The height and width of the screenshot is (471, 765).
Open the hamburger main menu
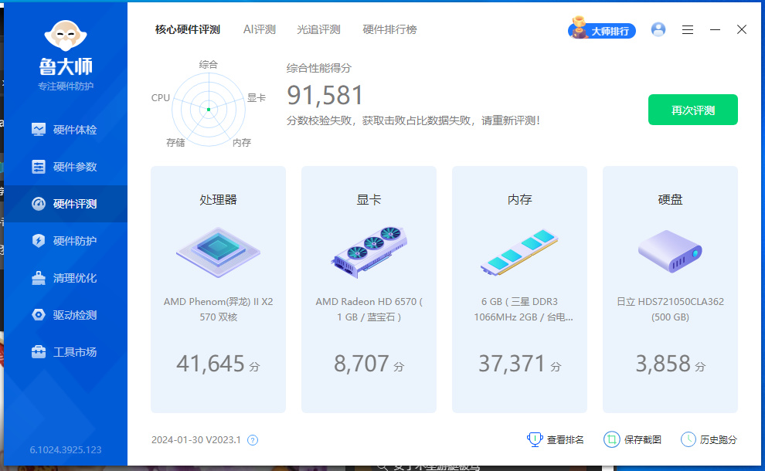tap(688, 30)
